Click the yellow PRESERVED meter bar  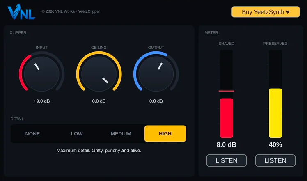tap(275, 113)
